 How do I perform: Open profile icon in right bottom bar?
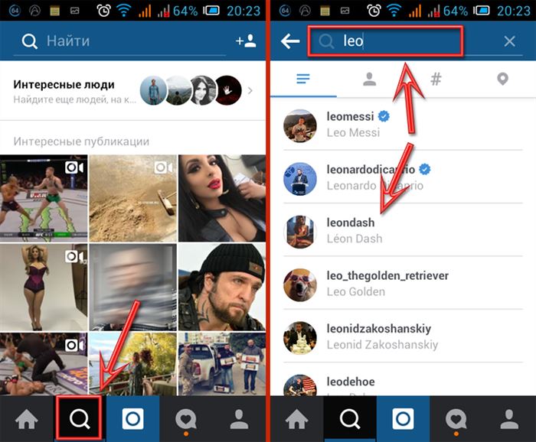coord(509,419)
